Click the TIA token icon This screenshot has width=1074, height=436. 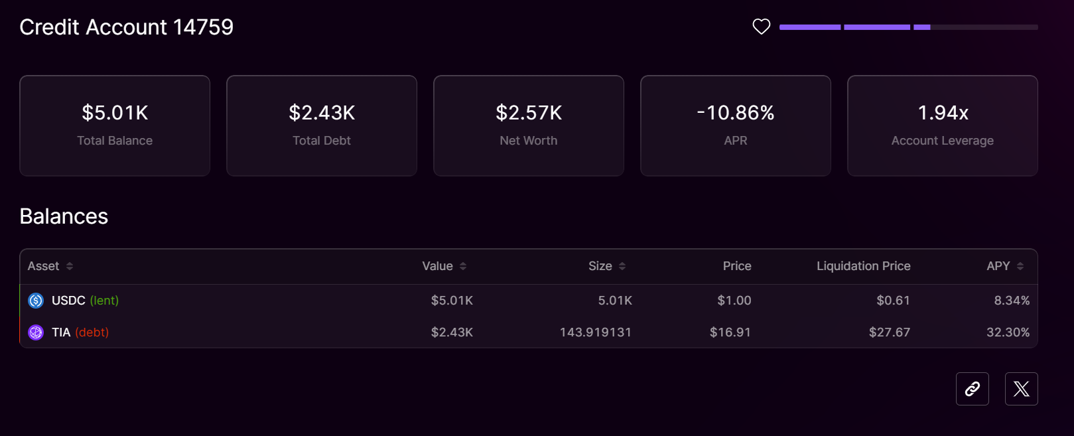coord(36,332)
